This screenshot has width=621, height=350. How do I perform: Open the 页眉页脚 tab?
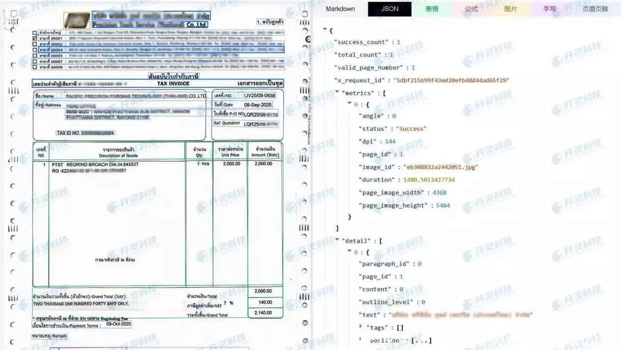coord(595,9)
